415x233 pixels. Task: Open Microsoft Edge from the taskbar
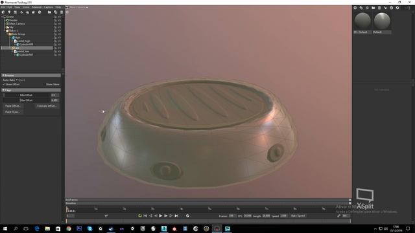click(x=37, y=228)
